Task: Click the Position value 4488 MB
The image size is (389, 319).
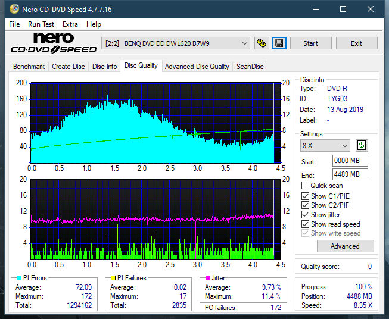Action: [x=359, y=296]
